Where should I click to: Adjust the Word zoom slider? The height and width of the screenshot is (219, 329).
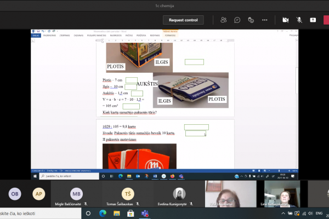tap(279, 171)
